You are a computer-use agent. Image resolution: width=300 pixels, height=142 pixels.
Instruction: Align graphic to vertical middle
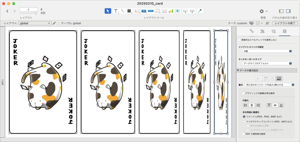point(275,105)
